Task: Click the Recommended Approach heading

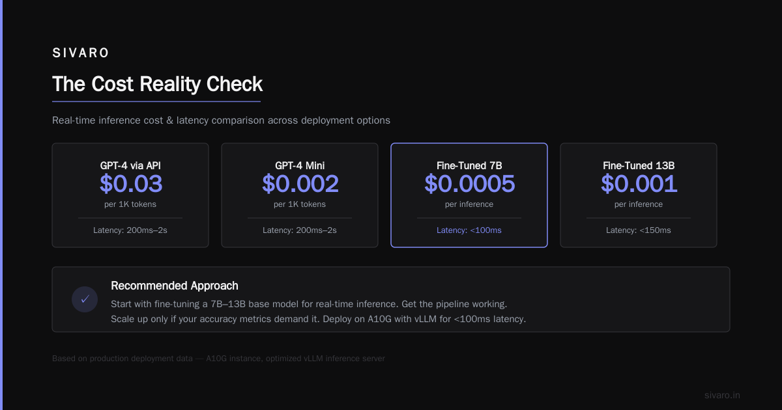Action: tap(175, 286)
